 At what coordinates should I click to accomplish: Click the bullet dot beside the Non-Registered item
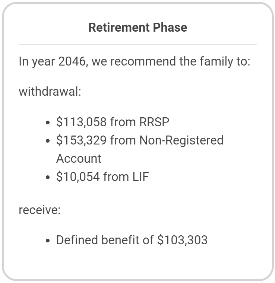coord(48,141)
